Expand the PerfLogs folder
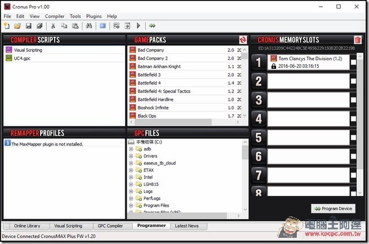This screenshot has height=244, width=369. pos(131,198)
